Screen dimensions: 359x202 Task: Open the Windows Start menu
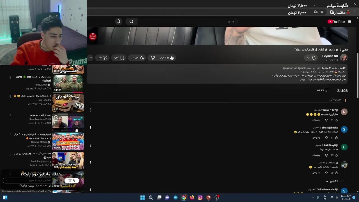(x=142, y=198)
